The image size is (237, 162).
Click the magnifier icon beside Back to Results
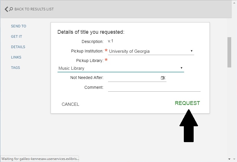click(x=11, y=9)
